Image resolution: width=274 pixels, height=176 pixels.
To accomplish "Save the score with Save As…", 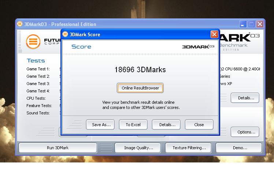I will click(x=100, y=125).
